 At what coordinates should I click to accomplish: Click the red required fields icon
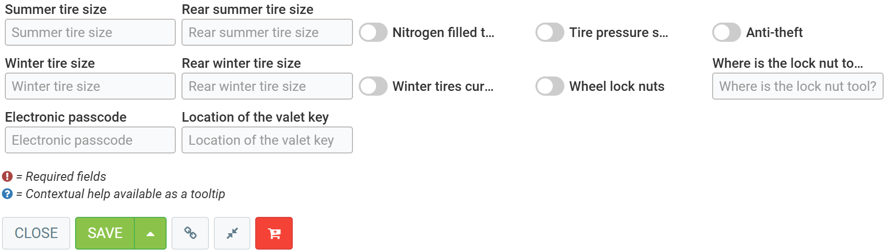[x=7, y=176]
